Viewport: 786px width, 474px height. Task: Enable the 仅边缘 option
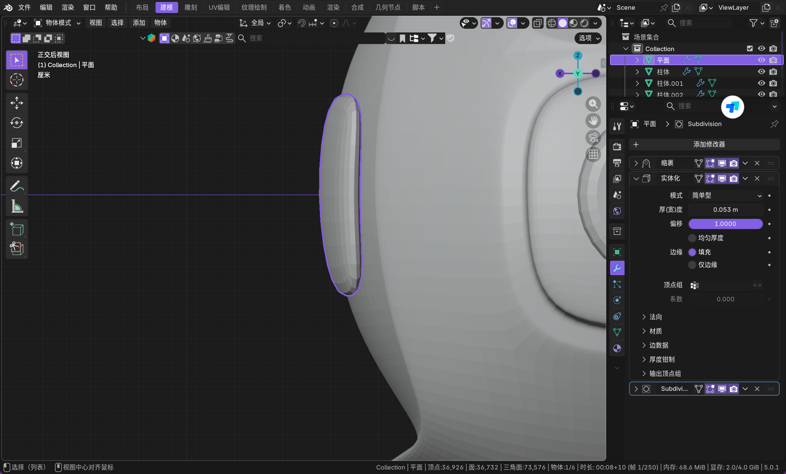(692, 265)
